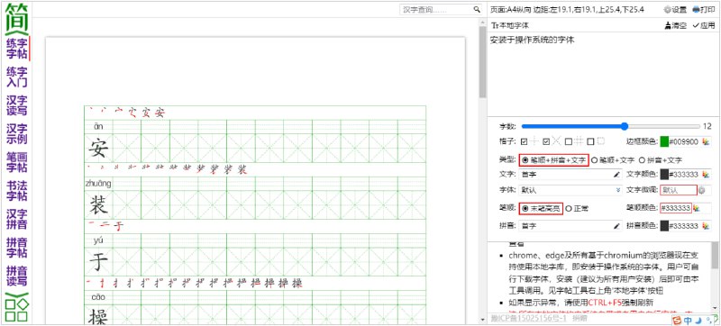The width and height of the screenshot is (721, 326).
Task: Click the text area containing 安装于操作系统的字体
Action: (603, 74)
